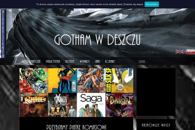Open the All-New X-Men cover thumbnail
Viewport: 195px width, 130px height.
coord(62,105)
